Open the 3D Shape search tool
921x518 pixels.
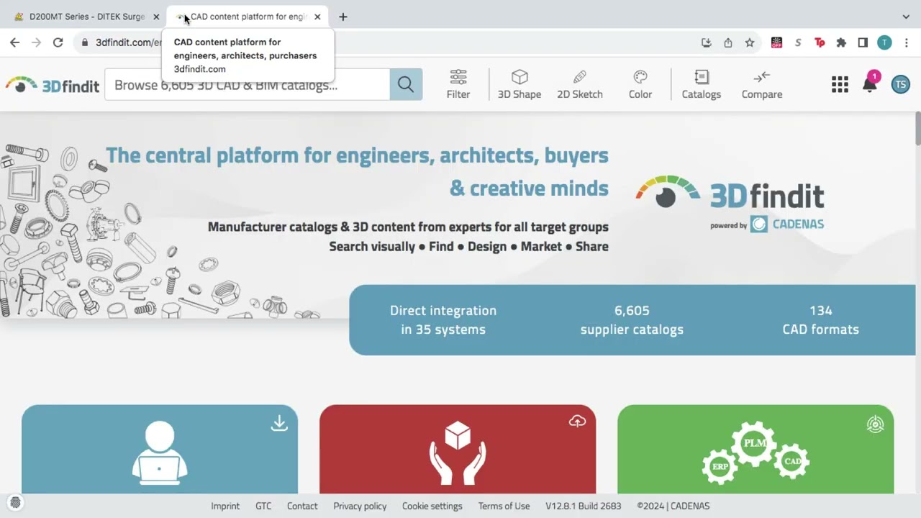pyautogui.click(x=520, y=85)
